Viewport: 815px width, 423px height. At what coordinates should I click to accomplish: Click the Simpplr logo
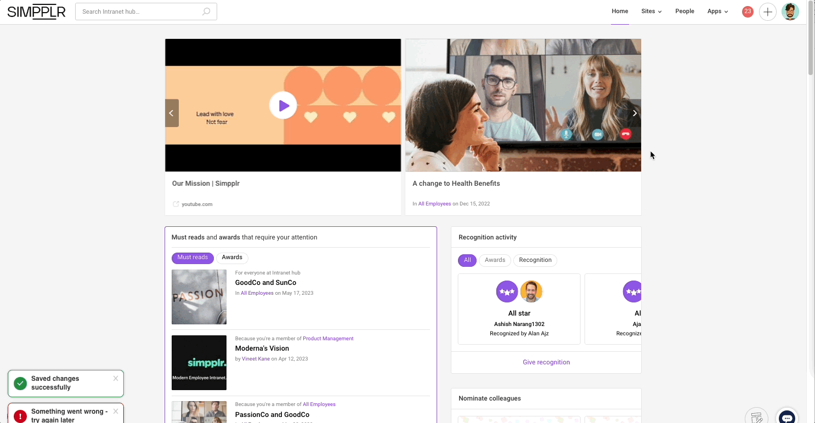36,12
